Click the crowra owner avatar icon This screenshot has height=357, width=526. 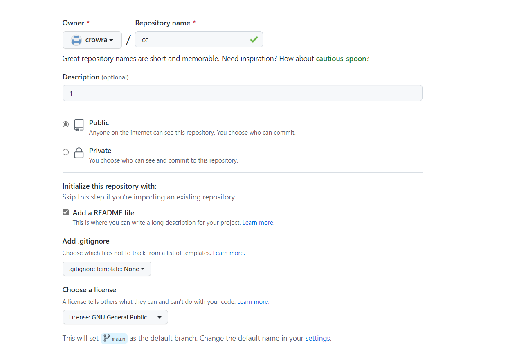(76, 40)
